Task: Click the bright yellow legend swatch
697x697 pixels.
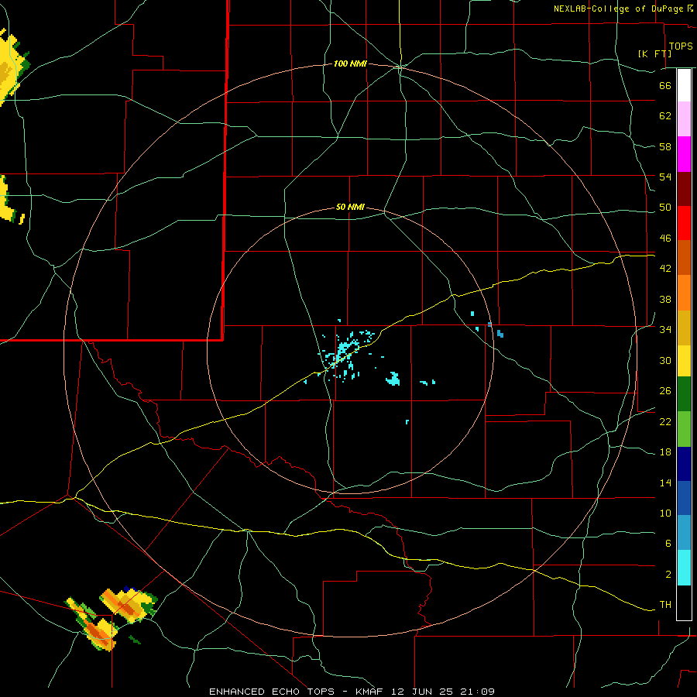Action: [684, 360]
